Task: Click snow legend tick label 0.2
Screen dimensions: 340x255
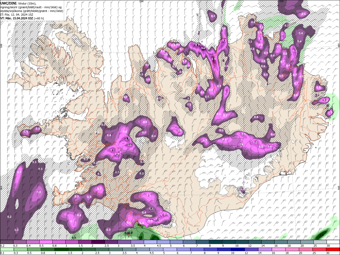Action: [x=2, y=246]
